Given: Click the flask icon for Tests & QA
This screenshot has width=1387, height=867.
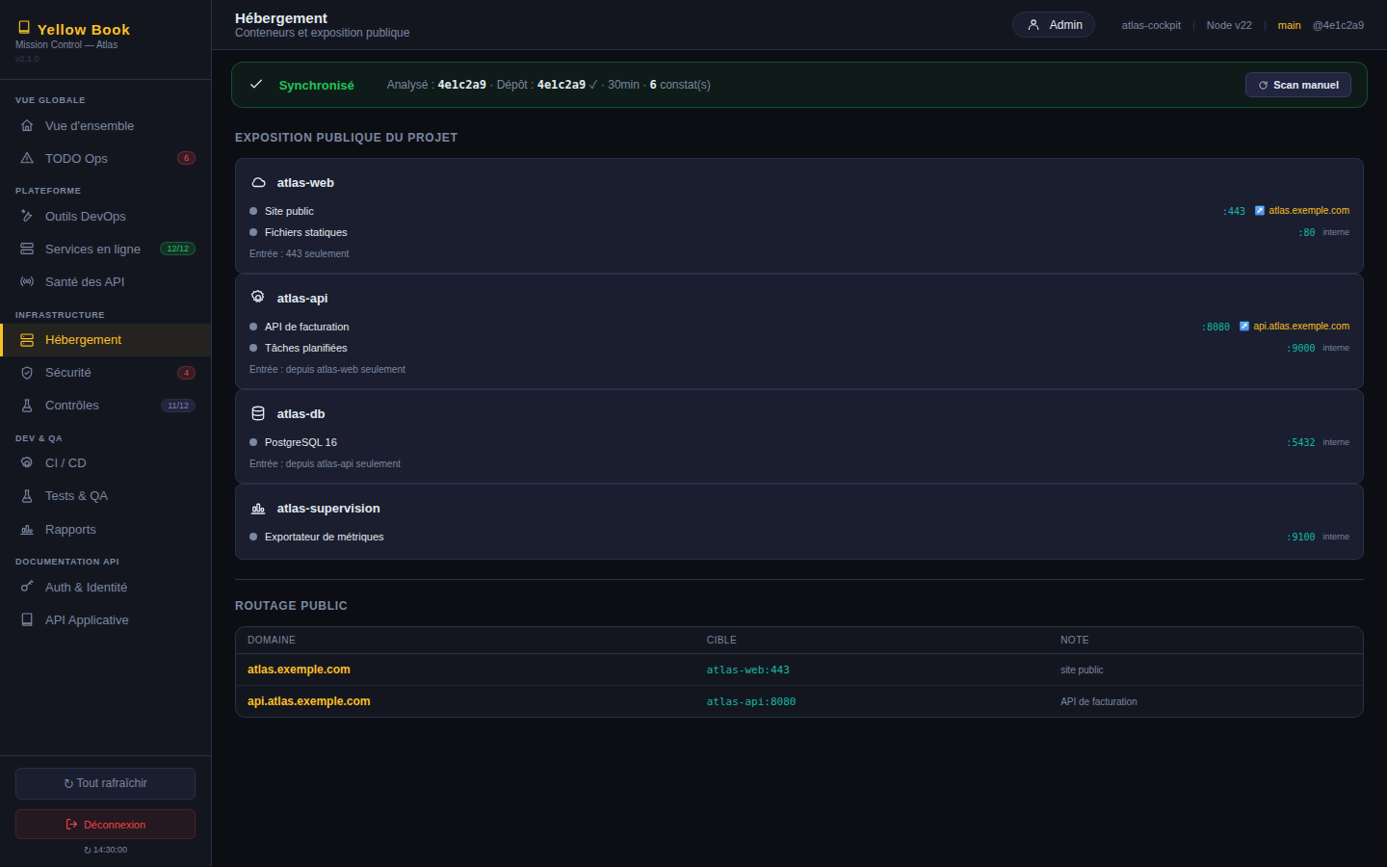Looking at the screenshot, I should pyautogui.click(x=27, y=496).
